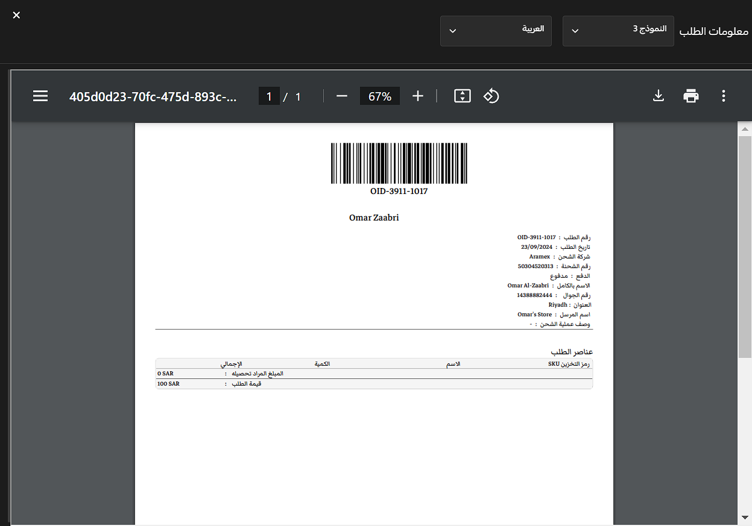
Task: Click the PDF file name title
Action: click(153, 96)
